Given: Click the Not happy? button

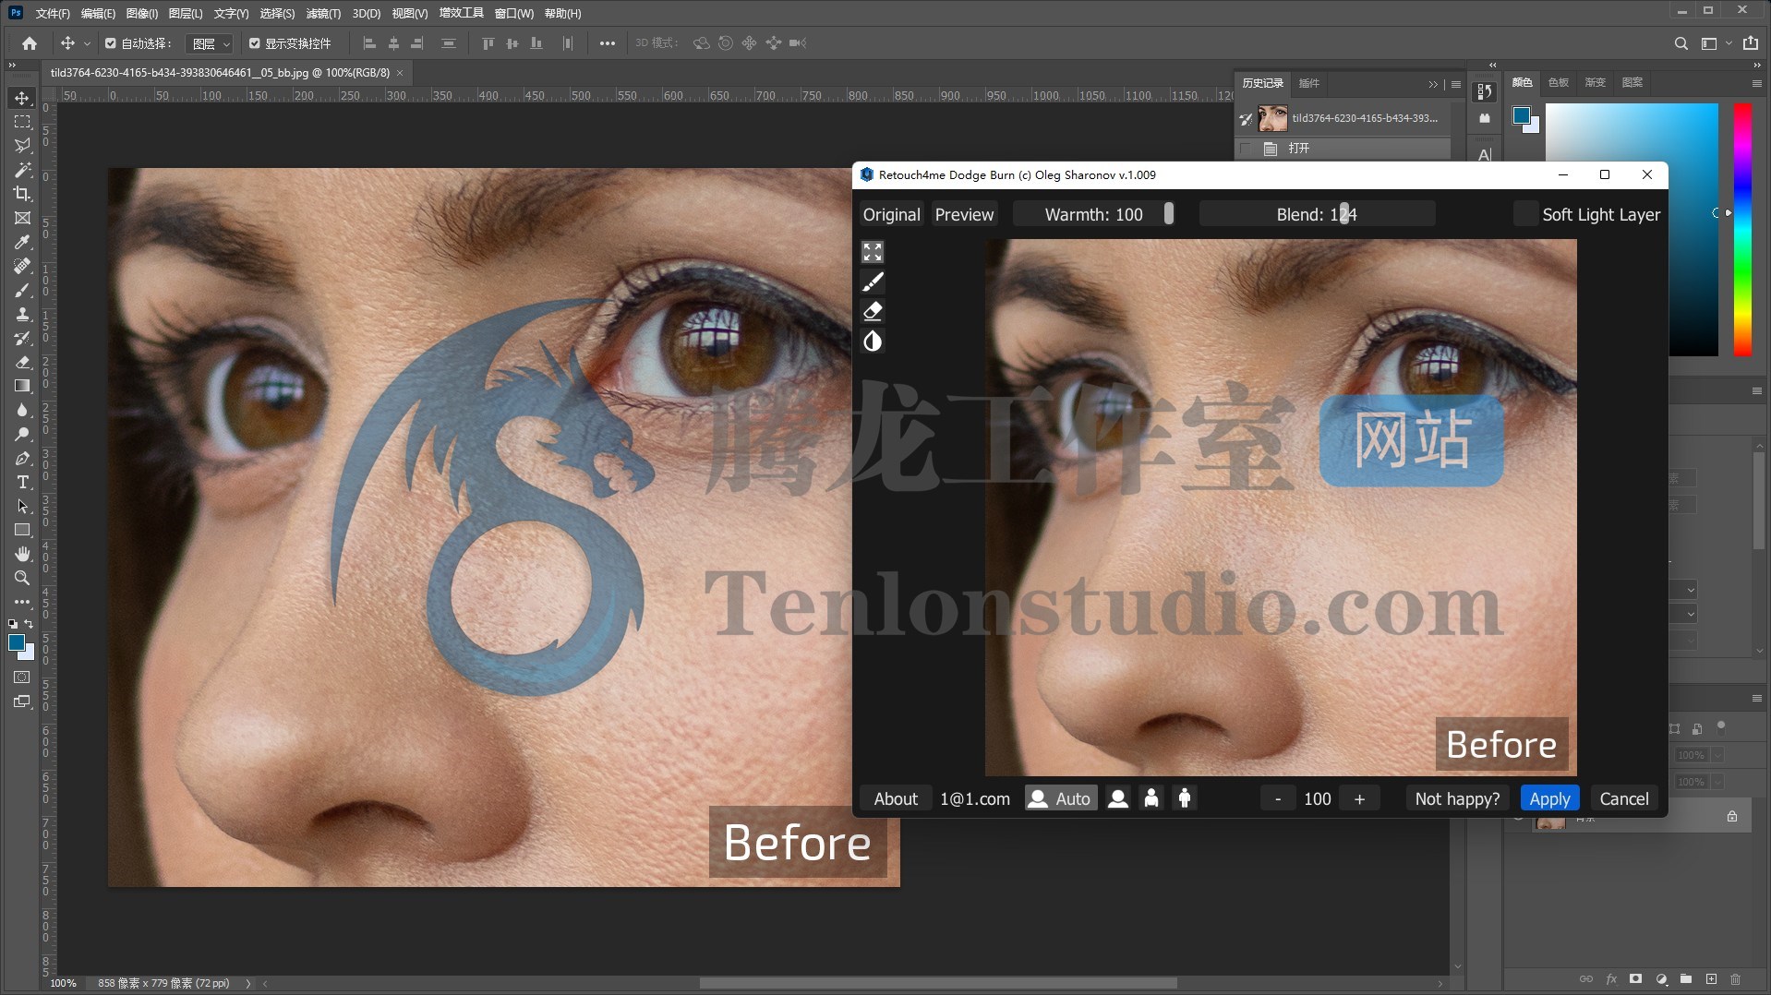Looking at the screenshot, I should (x=1457, y=798).
